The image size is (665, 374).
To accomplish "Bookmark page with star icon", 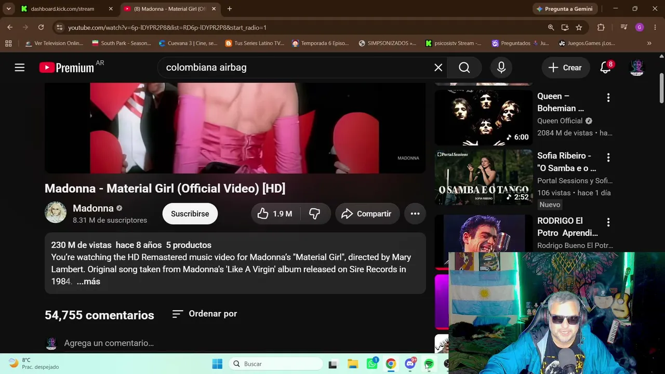I will tap(579, 28).
